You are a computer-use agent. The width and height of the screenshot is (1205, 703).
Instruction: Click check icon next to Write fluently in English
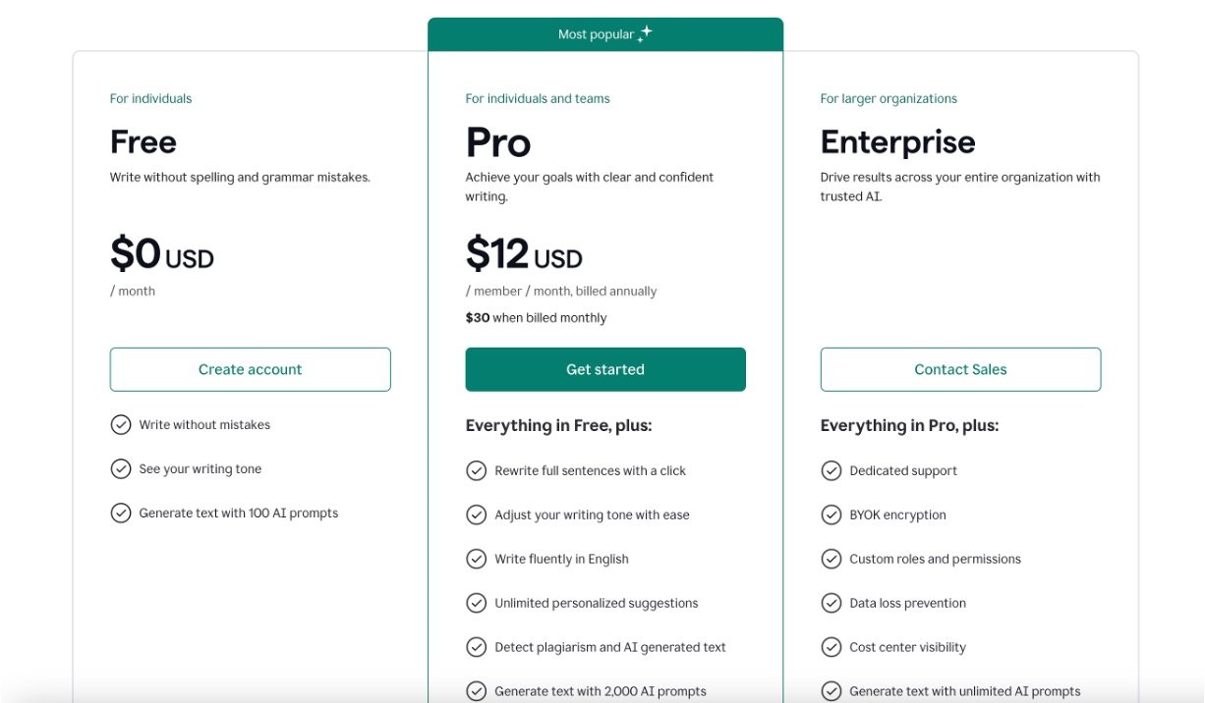pos(477,560)
